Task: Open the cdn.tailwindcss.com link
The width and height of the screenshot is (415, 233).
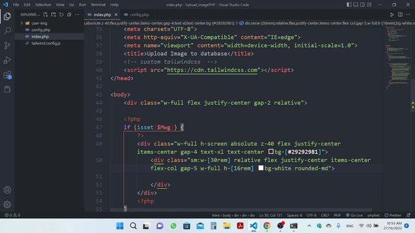Action: tap(212, 70)
